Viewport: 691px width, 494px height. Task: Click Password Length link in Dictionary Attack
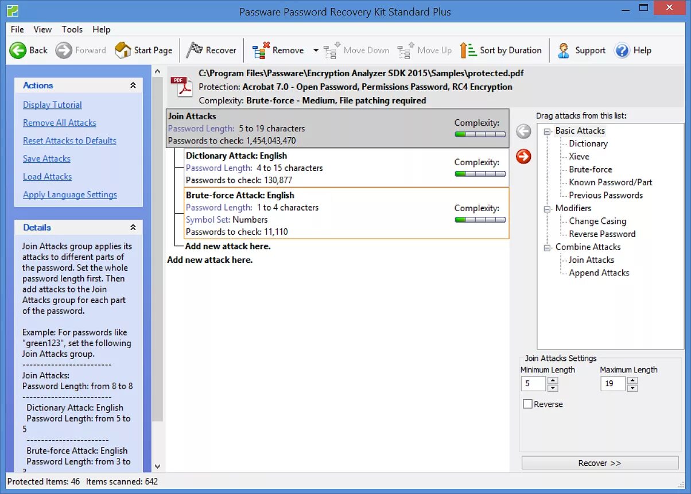219,168
